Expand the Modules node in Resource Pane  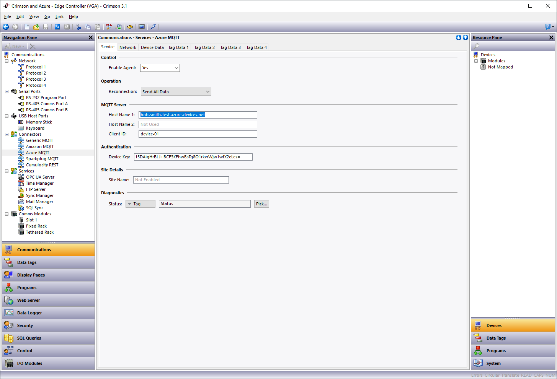point(476,61)
